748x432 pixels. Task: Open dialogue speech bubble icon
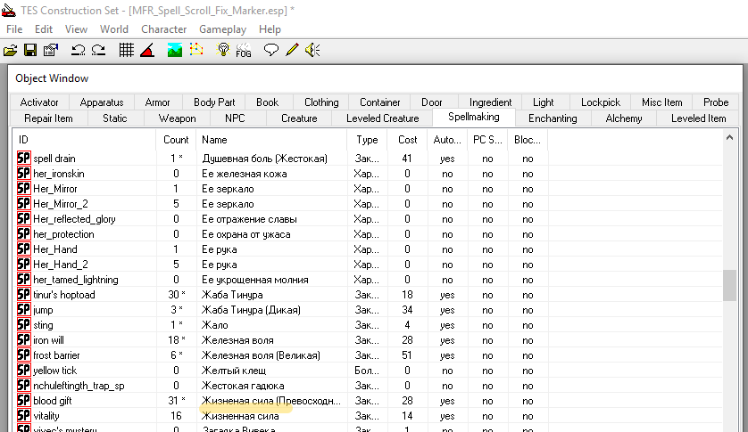click(x=271, y=50)
